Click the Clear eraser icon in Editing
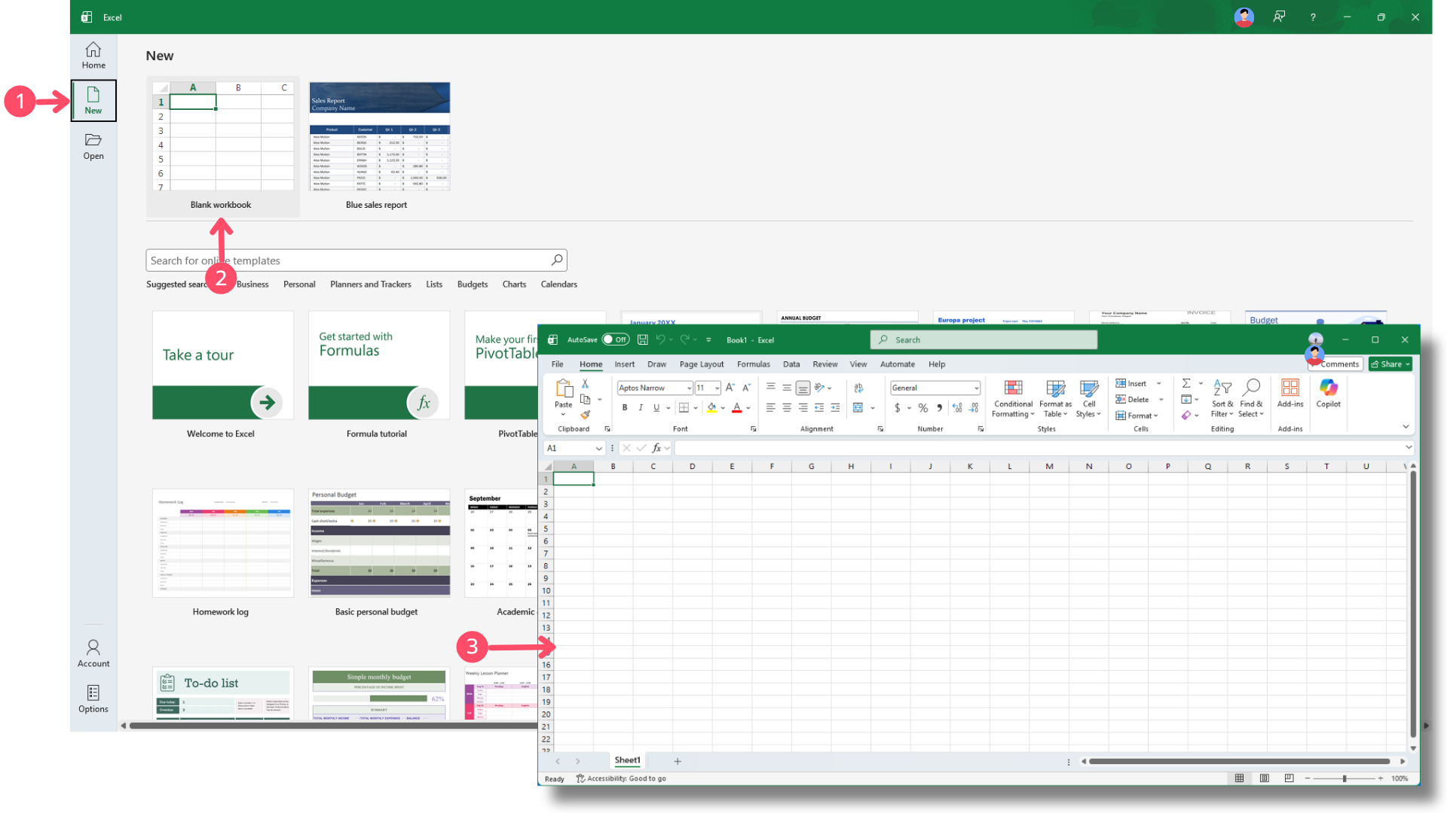The height and width of the screenshot is (813, 1447). [x=1186, y=415]
